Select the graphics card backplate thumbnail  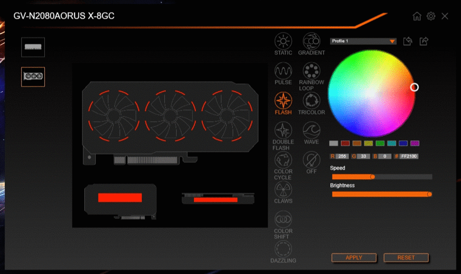(x=32, y=47)
